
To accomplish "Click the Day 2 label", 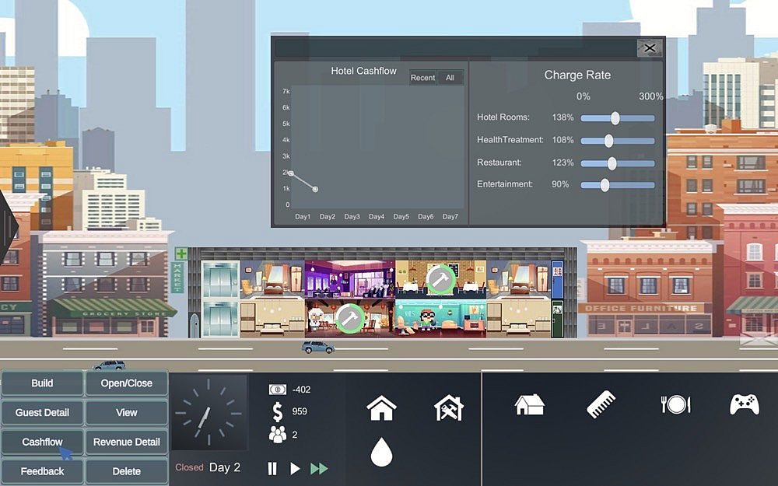I will pyautogui.click(x=225, y=467).
